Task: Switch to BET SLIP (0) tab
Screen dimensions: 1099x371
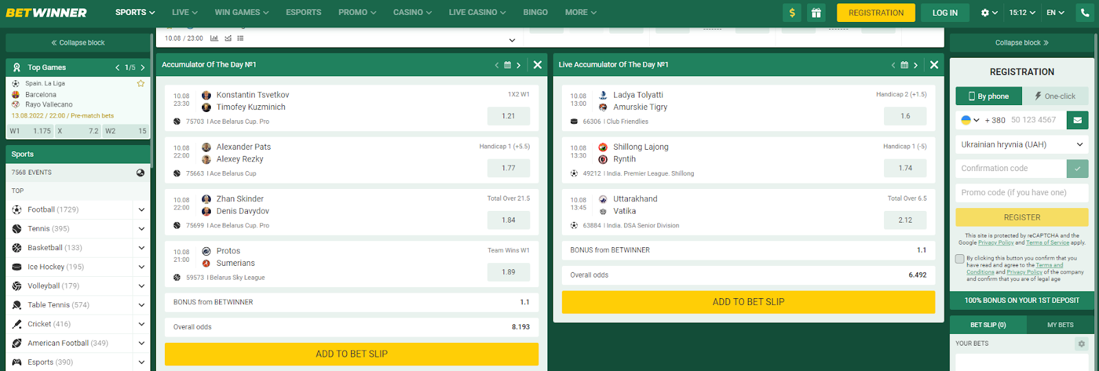Action: click(988, 325)
